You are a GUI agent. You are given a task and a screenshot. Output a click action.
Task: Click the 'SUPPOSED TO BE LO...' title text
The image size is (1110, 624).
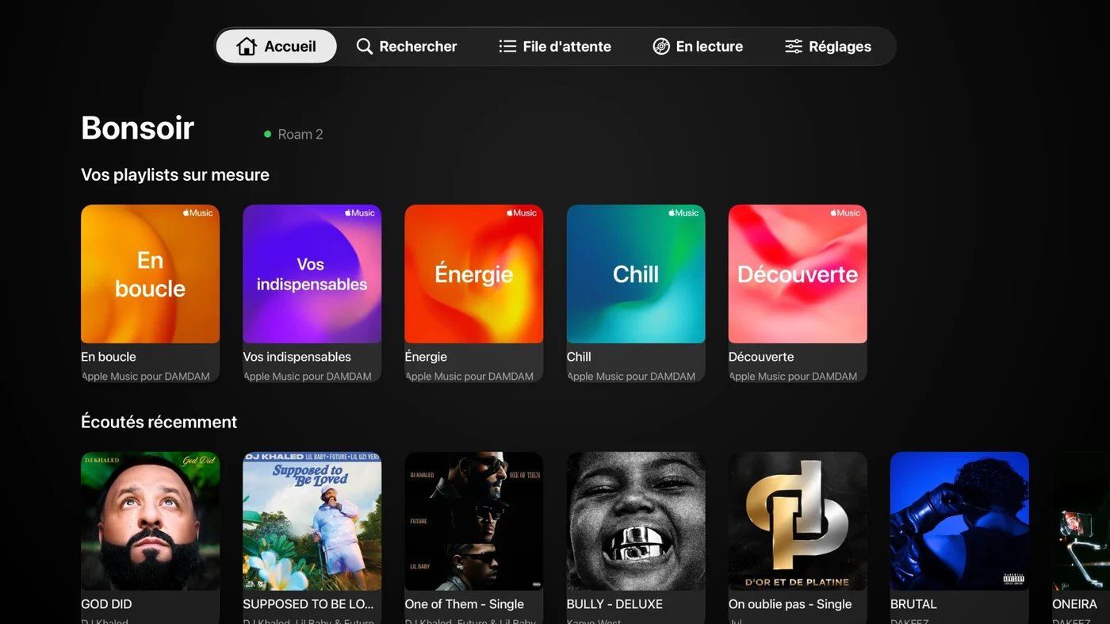(308, 605)
